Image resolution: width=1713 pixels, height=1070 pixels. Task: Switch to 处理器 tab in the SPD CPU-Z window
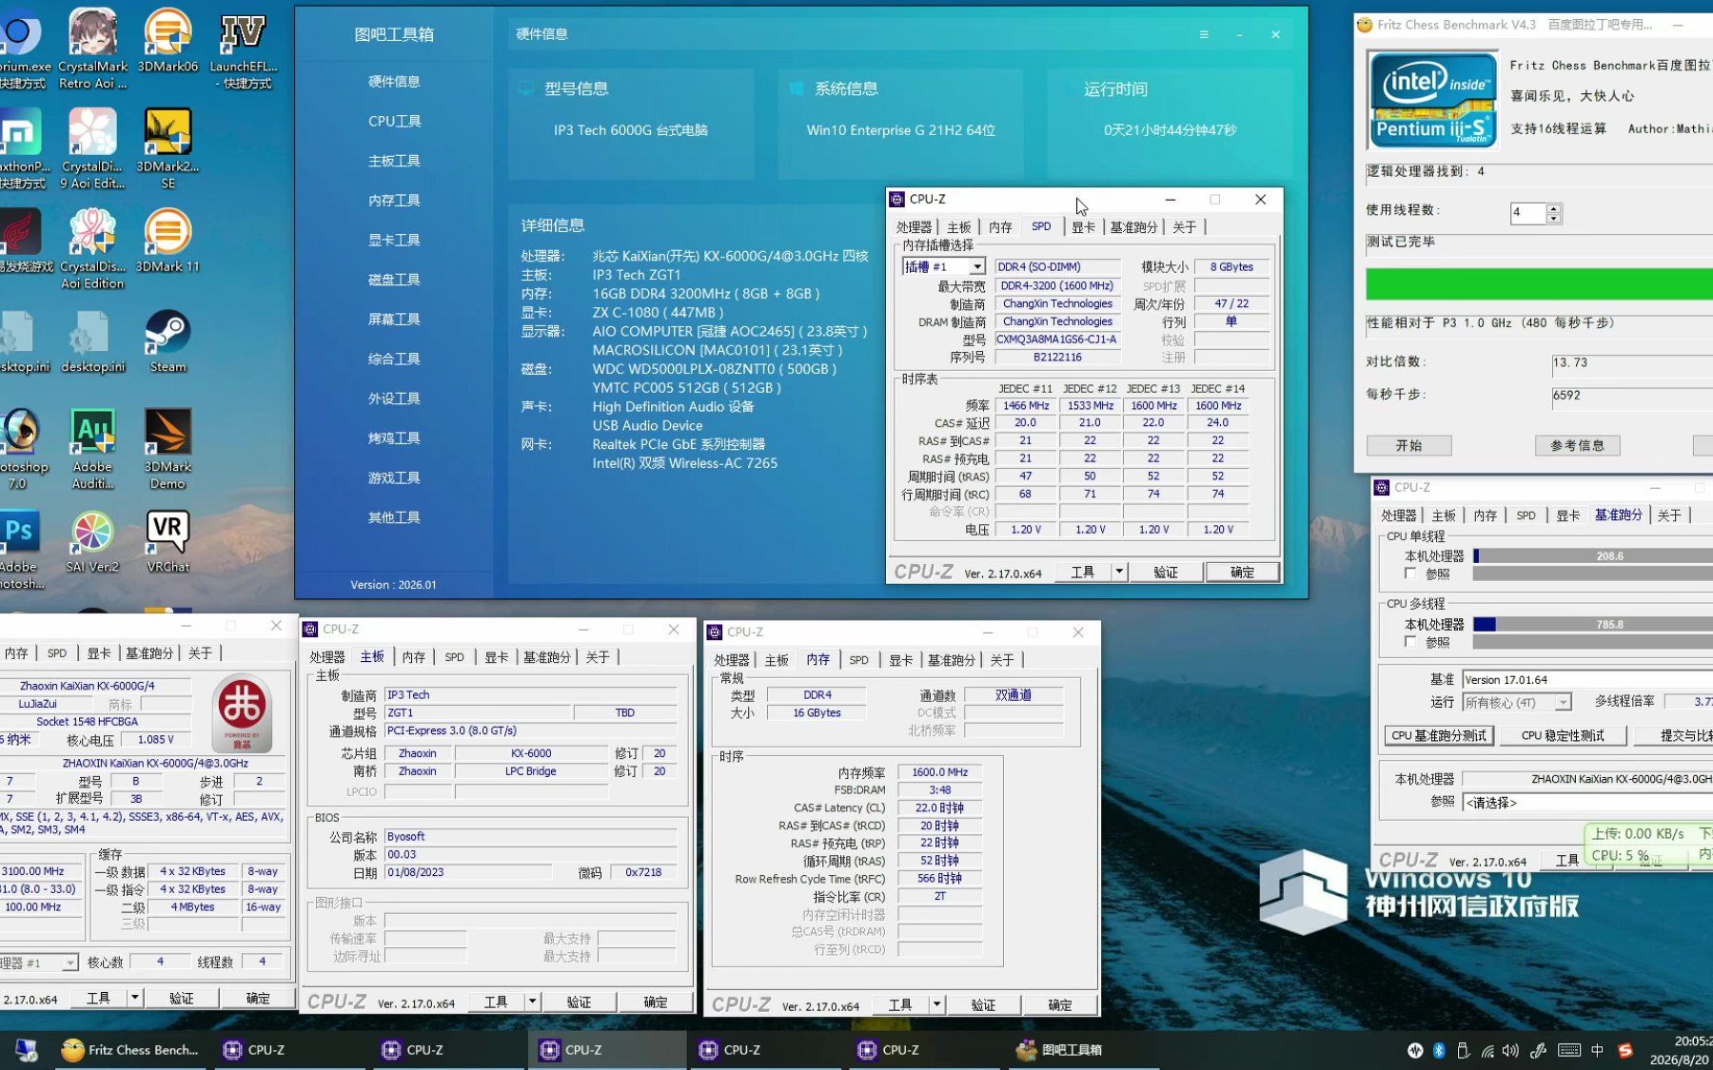(x=915, y=227)
